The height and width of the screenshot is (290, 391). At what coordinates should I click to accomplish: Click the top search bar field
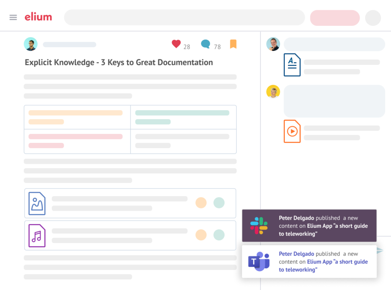[x=184, y=18]
